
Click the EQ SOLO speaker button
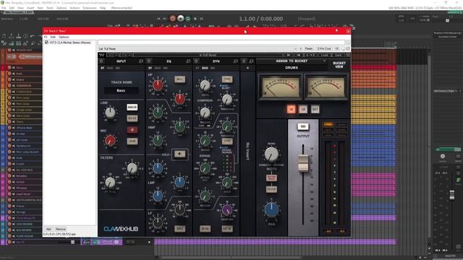[x=179, y=154]
